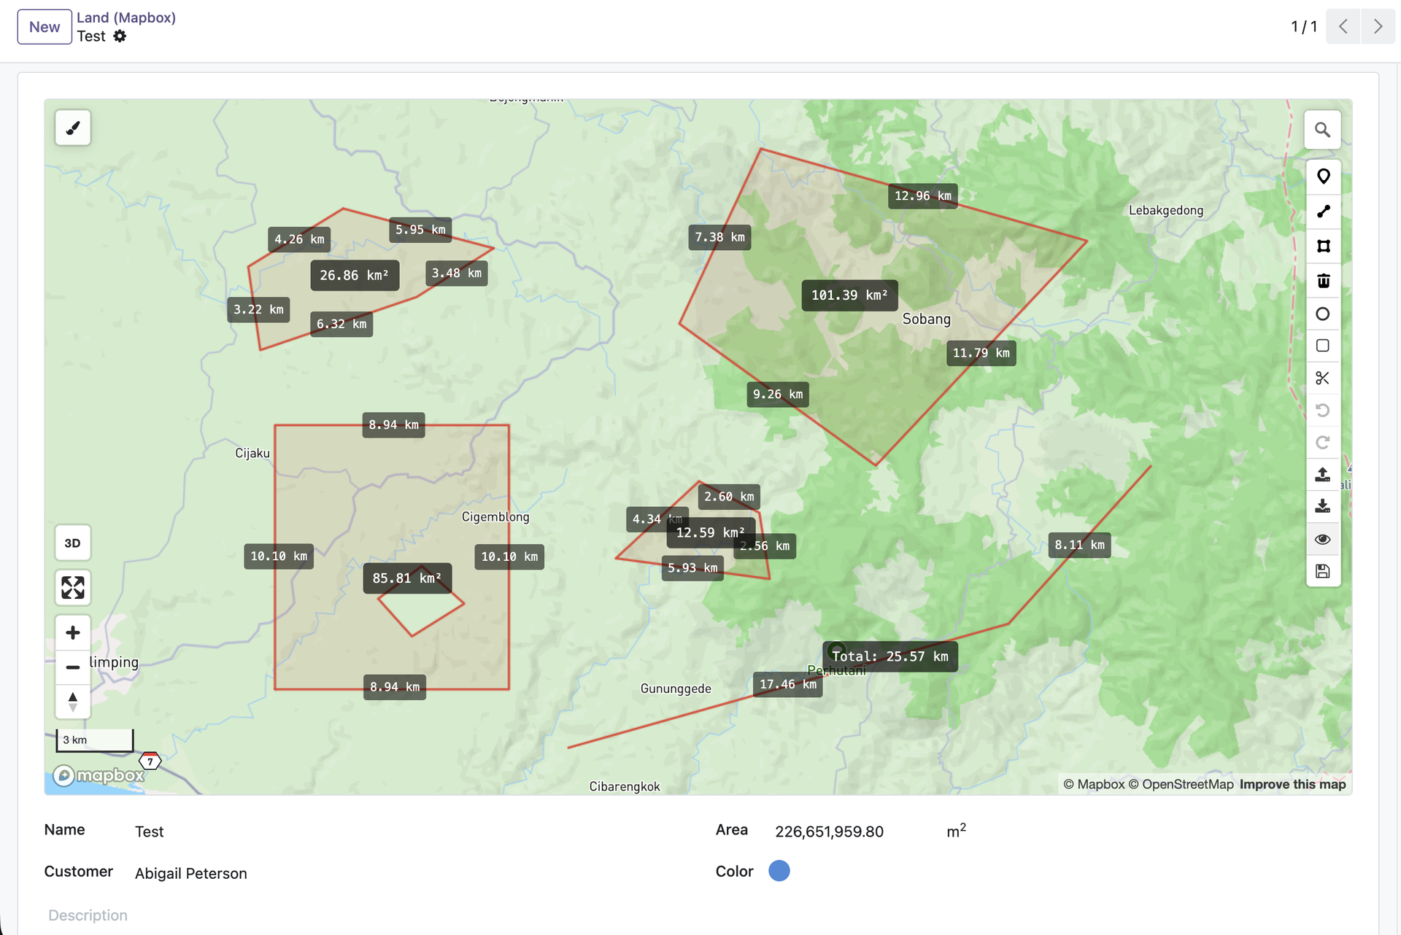Click the 12.96 km edge label
The width and height of the screenshot is (1401, 935).
coord(923,196)
